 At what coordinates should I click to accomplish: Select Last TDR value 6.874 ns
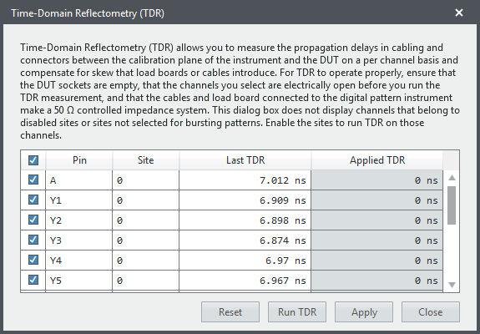[245, 240]
